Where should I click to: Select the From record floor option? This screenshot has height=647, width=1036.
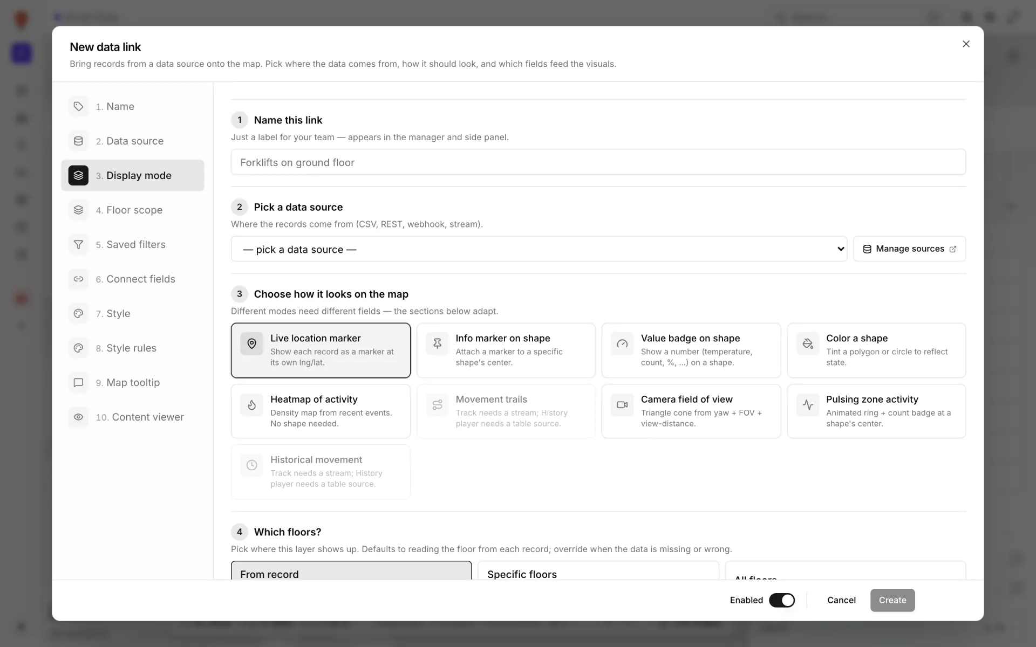[351, 570]
